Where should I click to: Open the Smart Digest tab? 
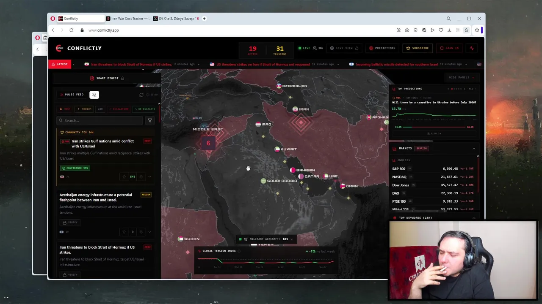click(107, 78)
